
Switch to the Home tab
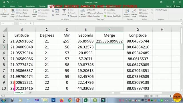pos(12,6)
